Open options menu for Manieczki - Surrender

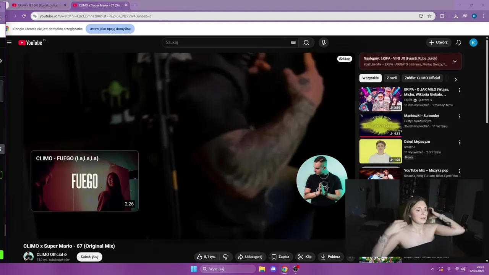point(460,116)
